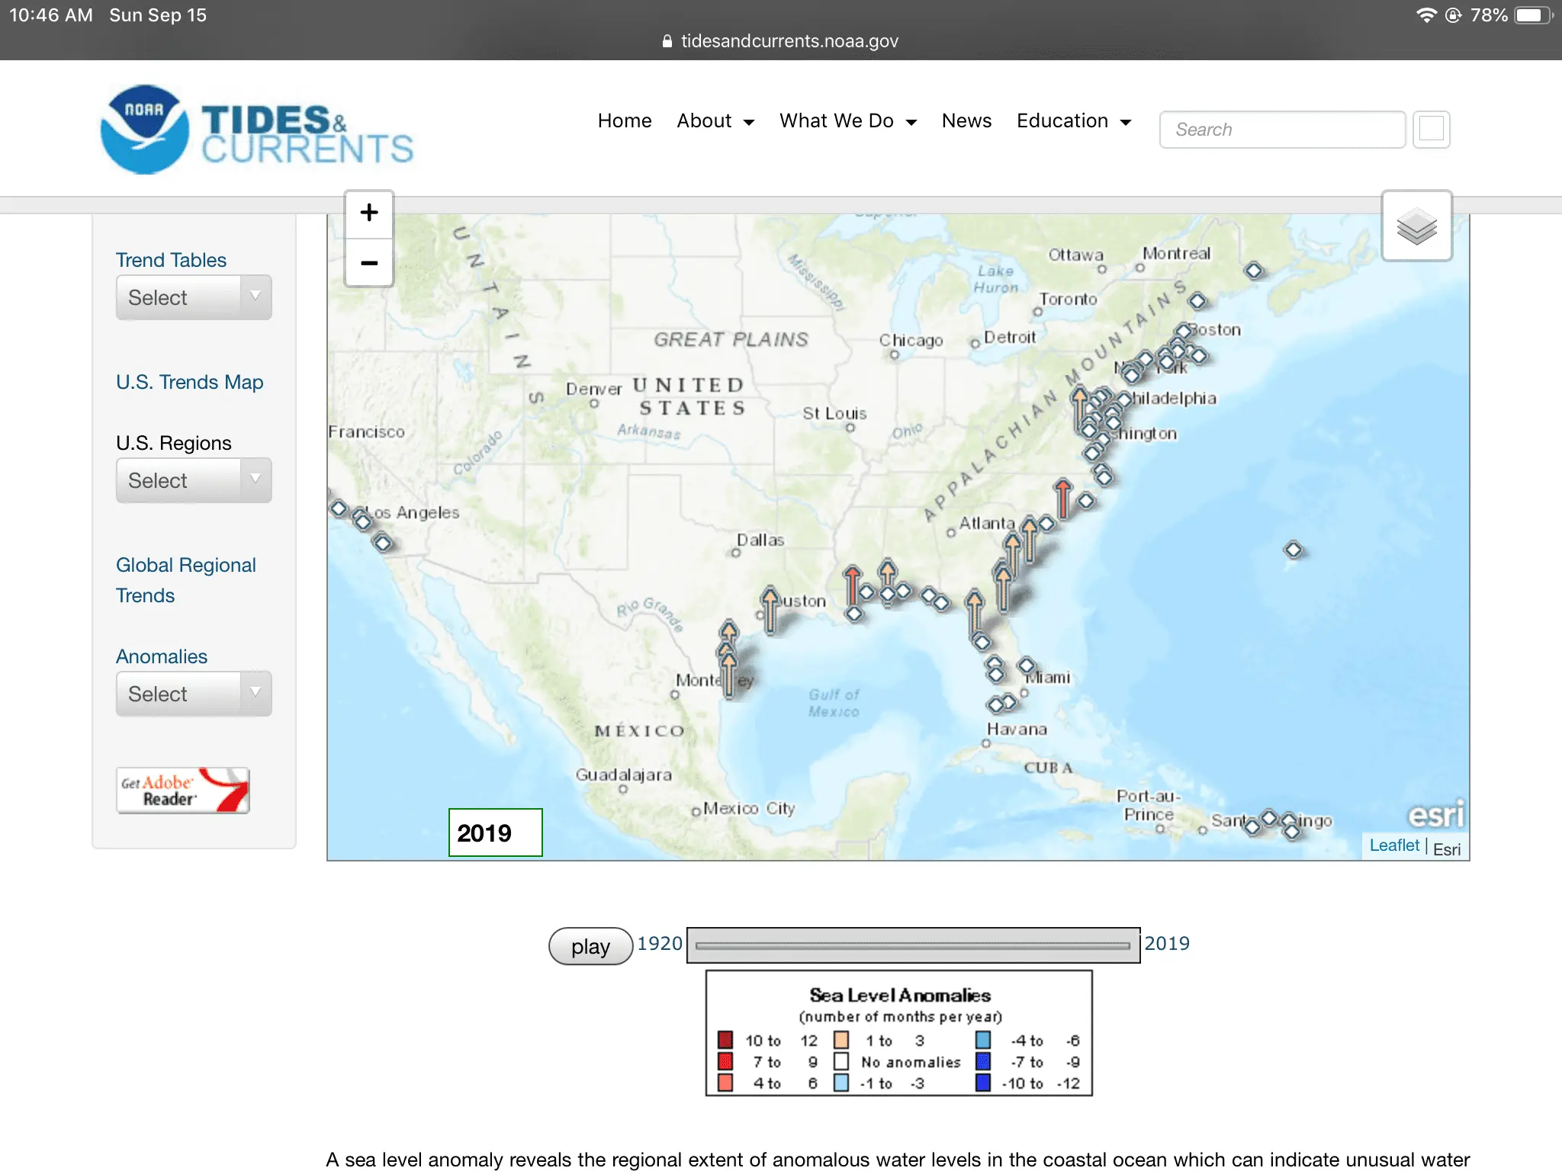
Task: Open the Trend Tables select dropdown
Action: [194, 297]
